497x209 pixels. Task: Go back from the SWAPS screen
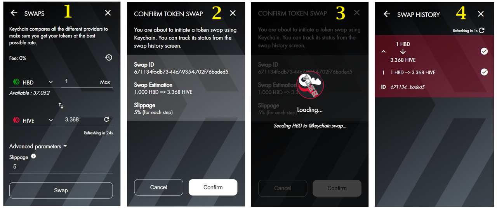[x=14, y=13]
